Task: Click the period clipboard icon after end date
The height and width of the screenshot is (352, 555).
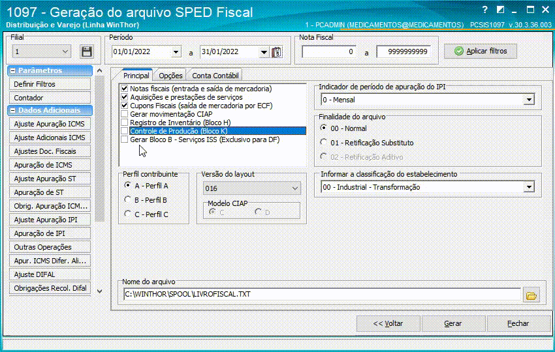Action: [276, 52]
